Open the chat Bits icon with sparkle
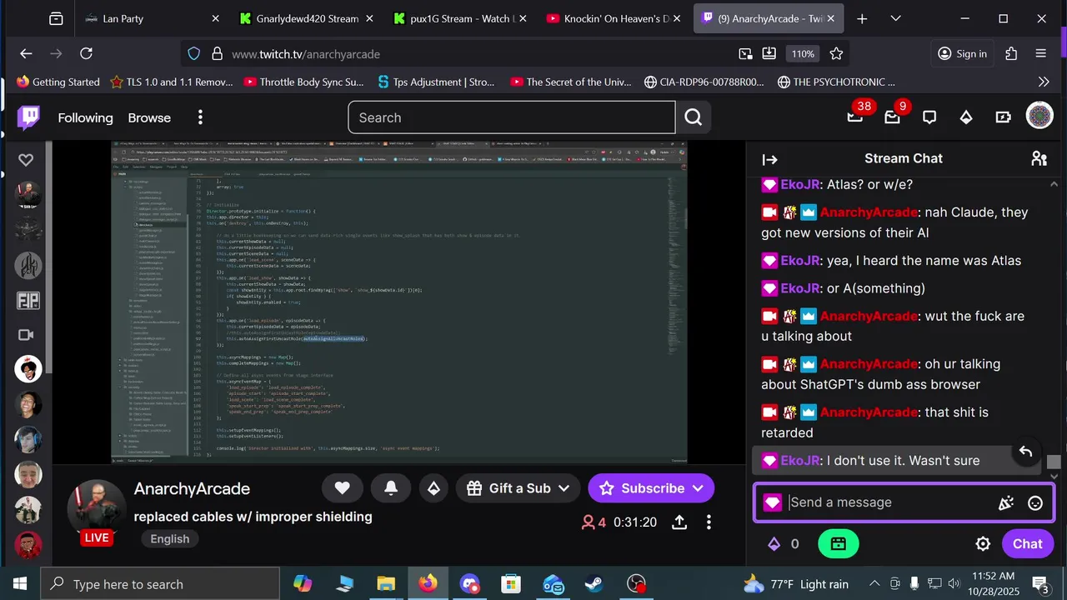This screenshot has height=600, width=1067. 1006,502
